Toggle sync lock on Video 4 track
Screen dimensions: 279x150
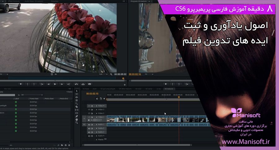(x=92, y=106)
